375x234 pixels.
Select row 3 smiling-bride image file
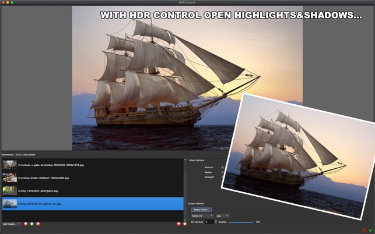point(93,178)
